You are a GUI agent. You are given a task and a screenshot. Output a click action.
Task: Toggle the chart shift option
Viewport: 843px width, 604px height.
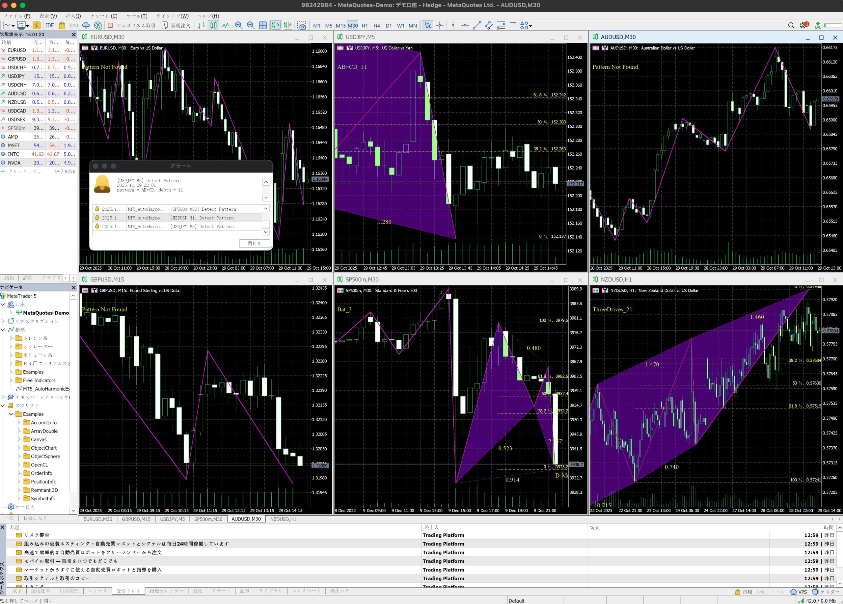288,25
